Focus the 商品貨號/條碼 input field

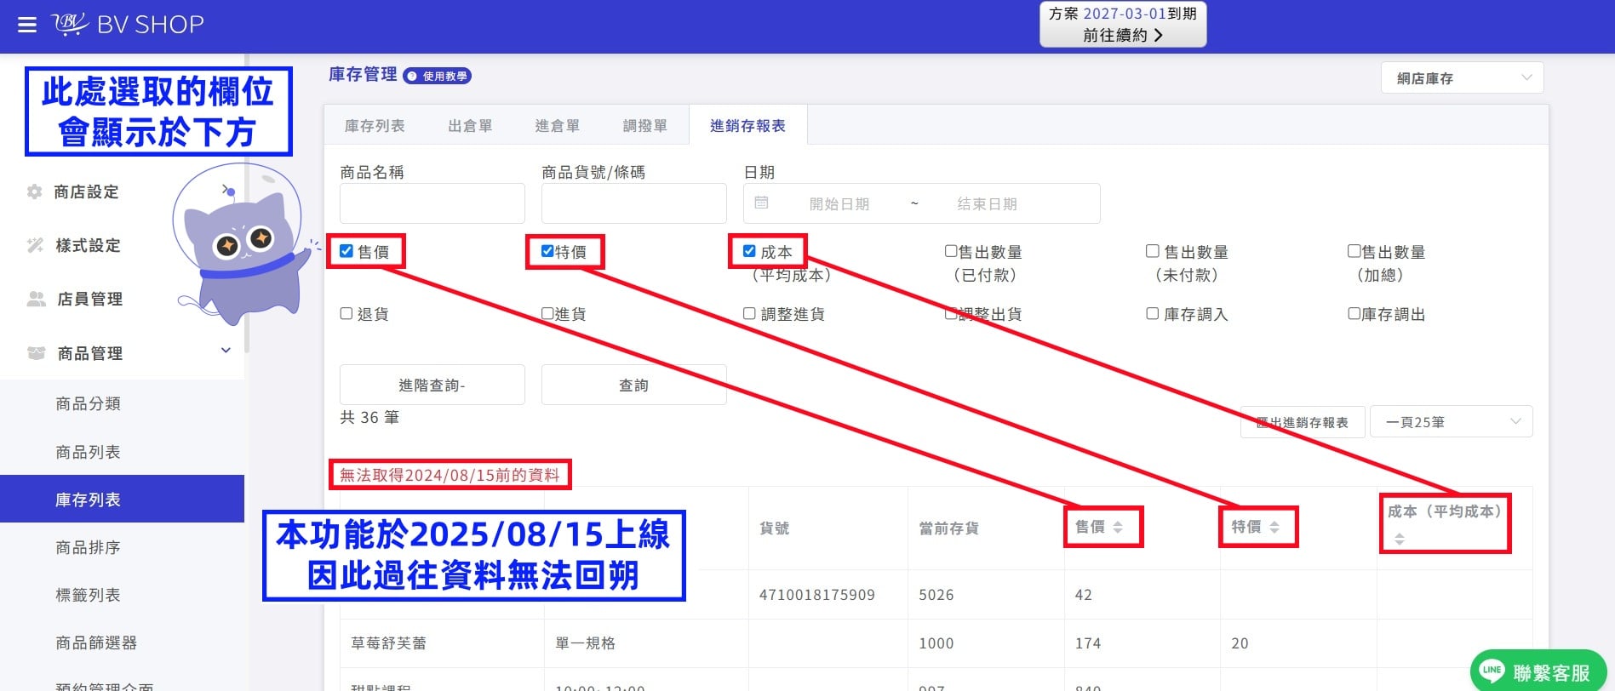(x=633, y=203)
